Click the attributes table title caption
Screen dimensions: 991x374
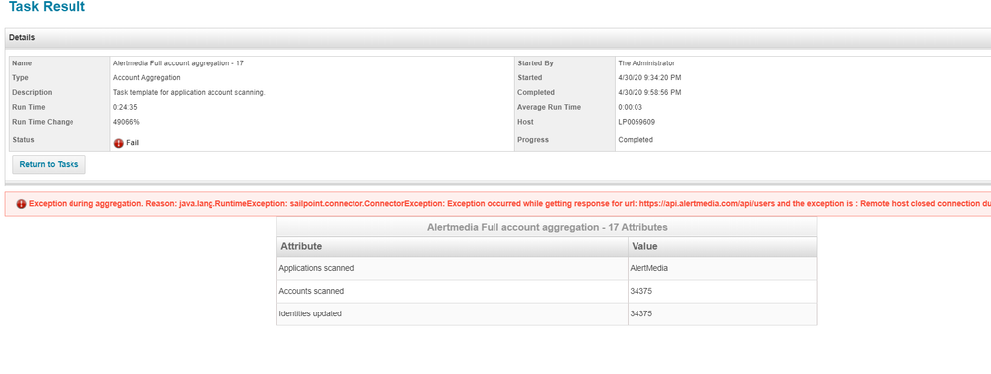[x=547, y=227]
